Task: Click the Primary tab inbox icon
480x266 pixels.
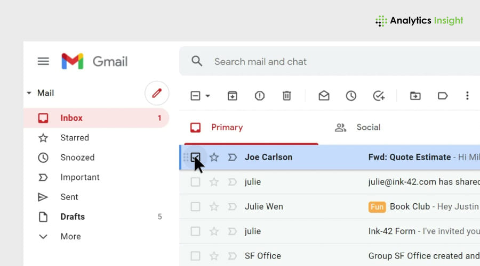Action: tap(195, 127)
